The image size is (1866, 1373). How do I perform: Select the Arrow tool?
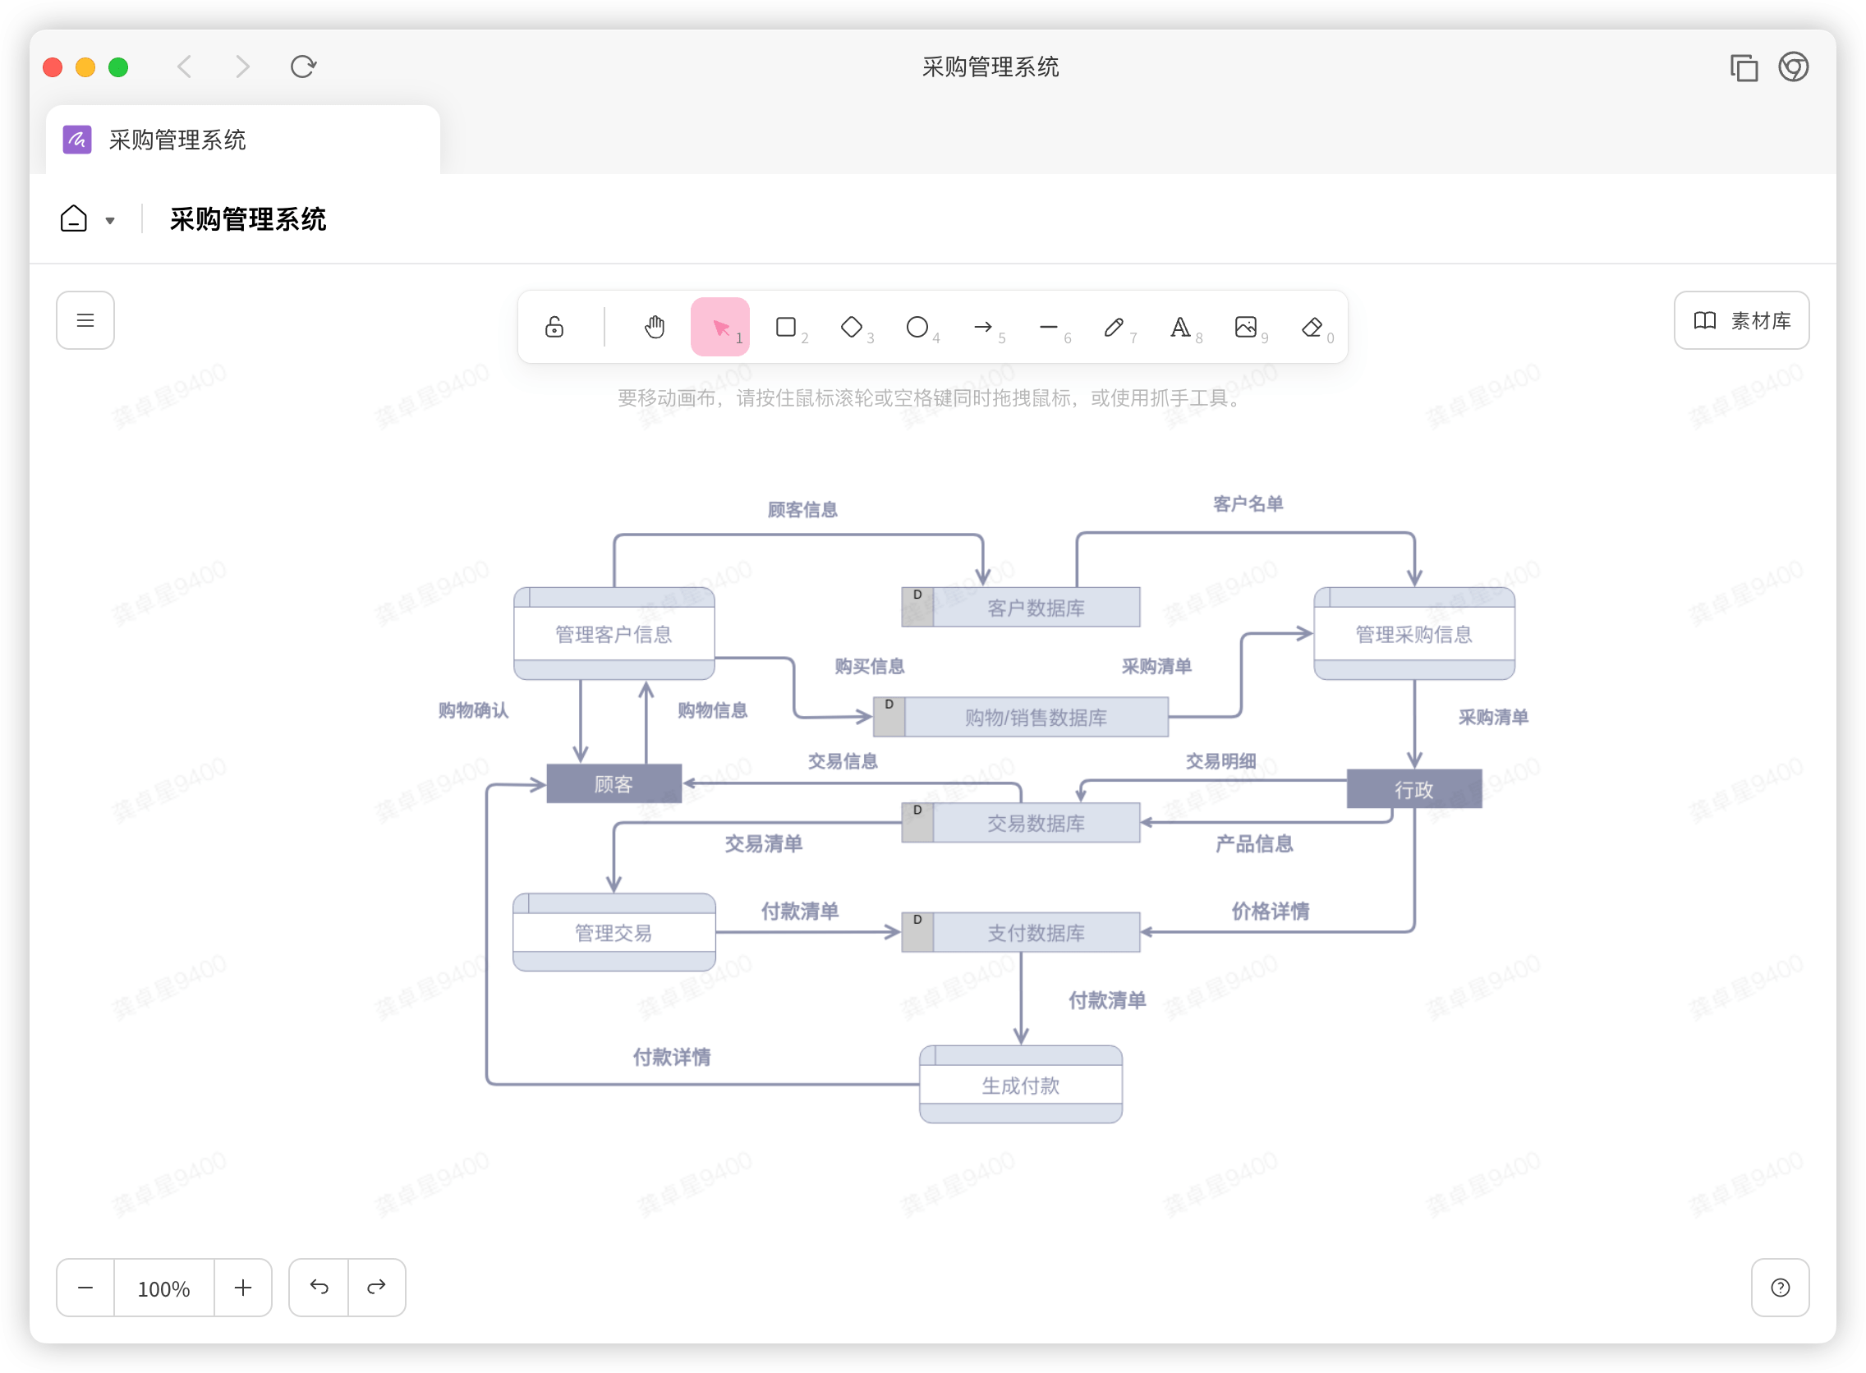(x=983, y=327)
